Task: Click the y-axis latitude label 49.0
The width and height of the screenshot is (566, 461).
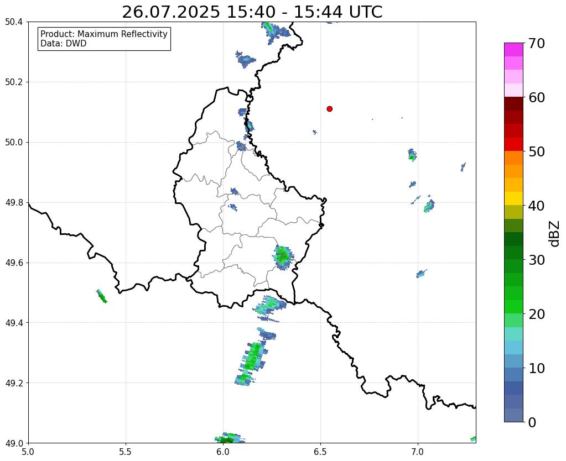Action: (x=14, y=443)
